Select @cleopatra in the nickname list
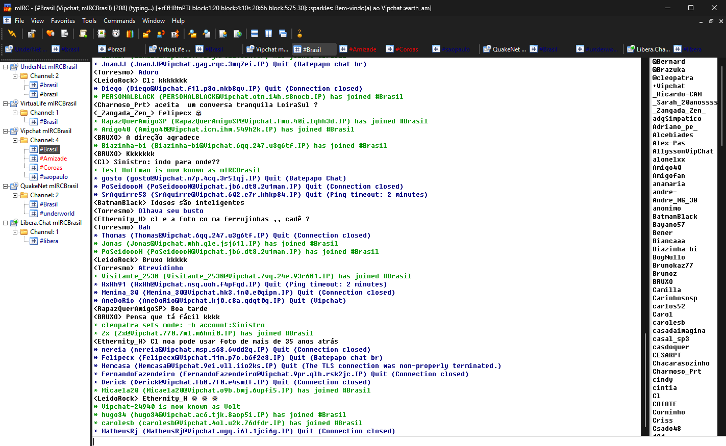The height and width of the screenshot is (446, 726). pyautogui.click(x=672, y=78)
